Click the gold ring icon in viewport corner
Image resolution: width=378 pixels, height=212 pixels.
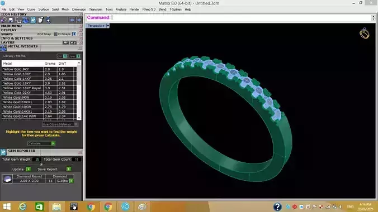pyautogui.click(x=364, y=33)
